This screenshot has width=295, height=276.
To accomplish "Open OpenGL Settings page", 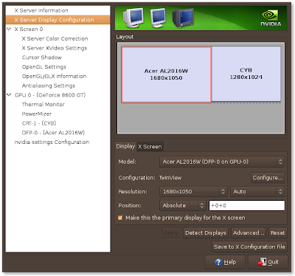I will pyautogui.click(x=44, y=66).
